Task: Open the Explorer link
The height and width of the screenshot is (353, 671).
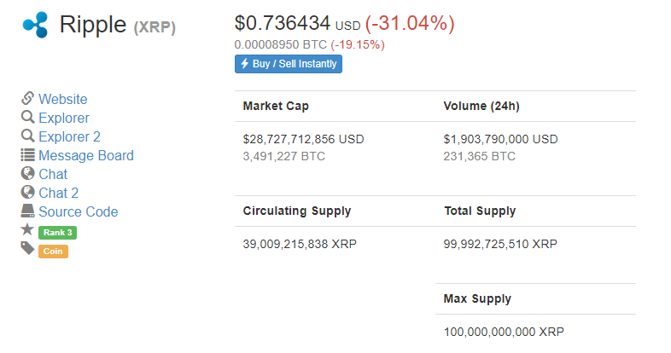Action: 64,118
